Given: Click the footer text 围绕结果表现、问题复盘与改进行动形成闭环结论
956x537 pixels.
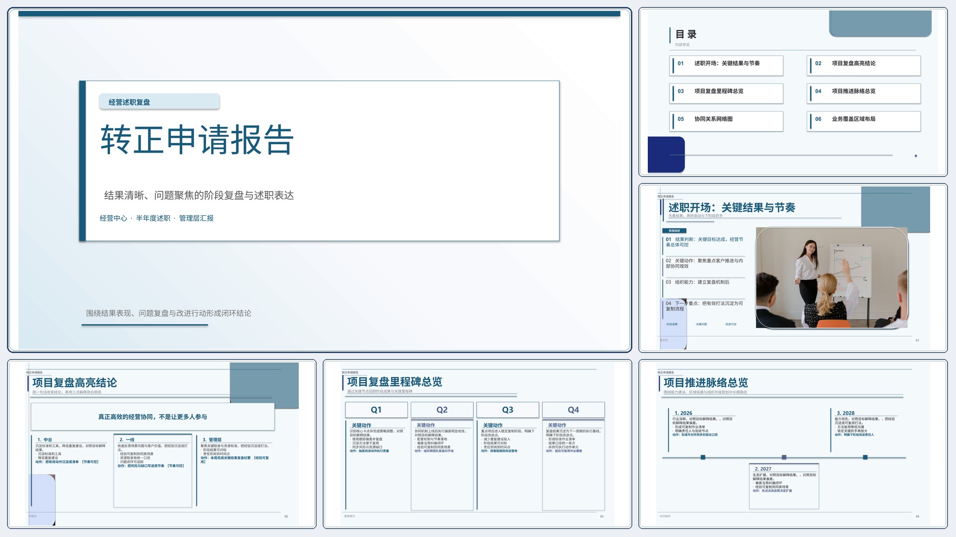Looking at the screenshot, I should click(x=168, y=313).
